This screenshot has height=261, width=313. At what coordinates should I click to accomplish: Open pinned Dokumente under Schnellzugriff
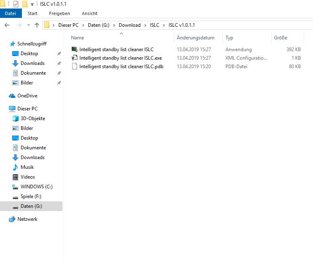tap(33, 73)
